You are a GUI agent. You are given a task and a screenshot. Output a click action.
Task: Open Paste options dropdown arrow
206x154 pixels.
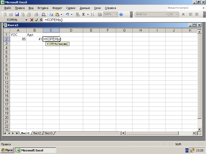click(x=61, y=14)
